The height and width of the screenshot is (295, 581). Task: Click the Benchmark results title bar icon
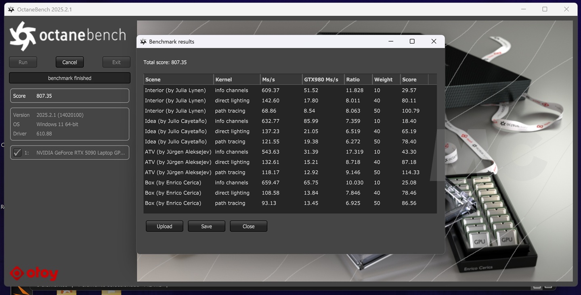143,42
